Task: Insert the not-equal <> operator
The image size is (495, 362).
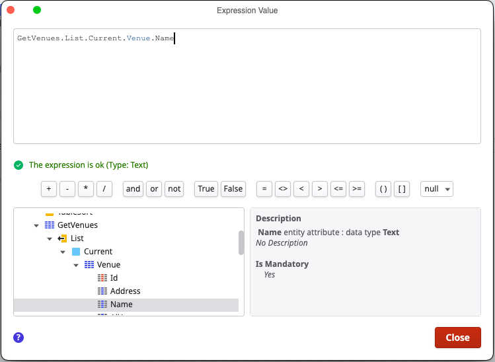Action: coord(283,189)
